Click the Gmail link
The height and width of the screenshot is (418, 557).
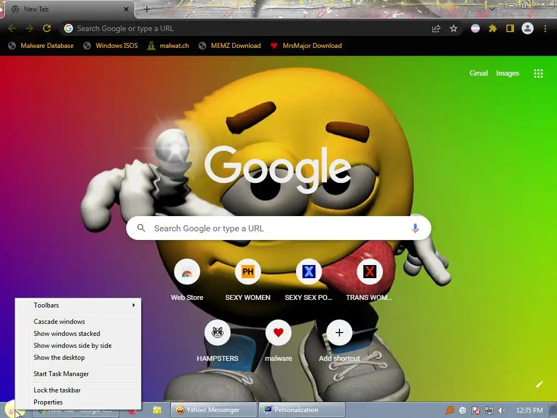[x=479, y=73]
